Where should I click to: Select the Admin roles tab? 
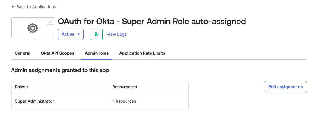click(97, 53)
